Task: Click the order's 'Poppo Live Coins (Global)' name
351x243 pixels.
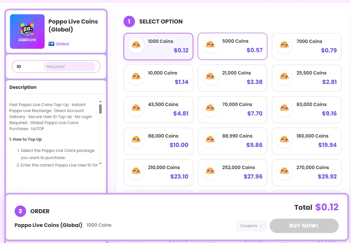Action: coord(49,225)
